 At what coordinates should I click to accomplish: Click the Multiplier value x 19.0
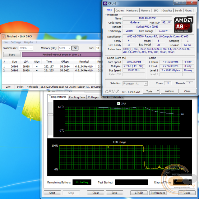(x=134, y=66)
